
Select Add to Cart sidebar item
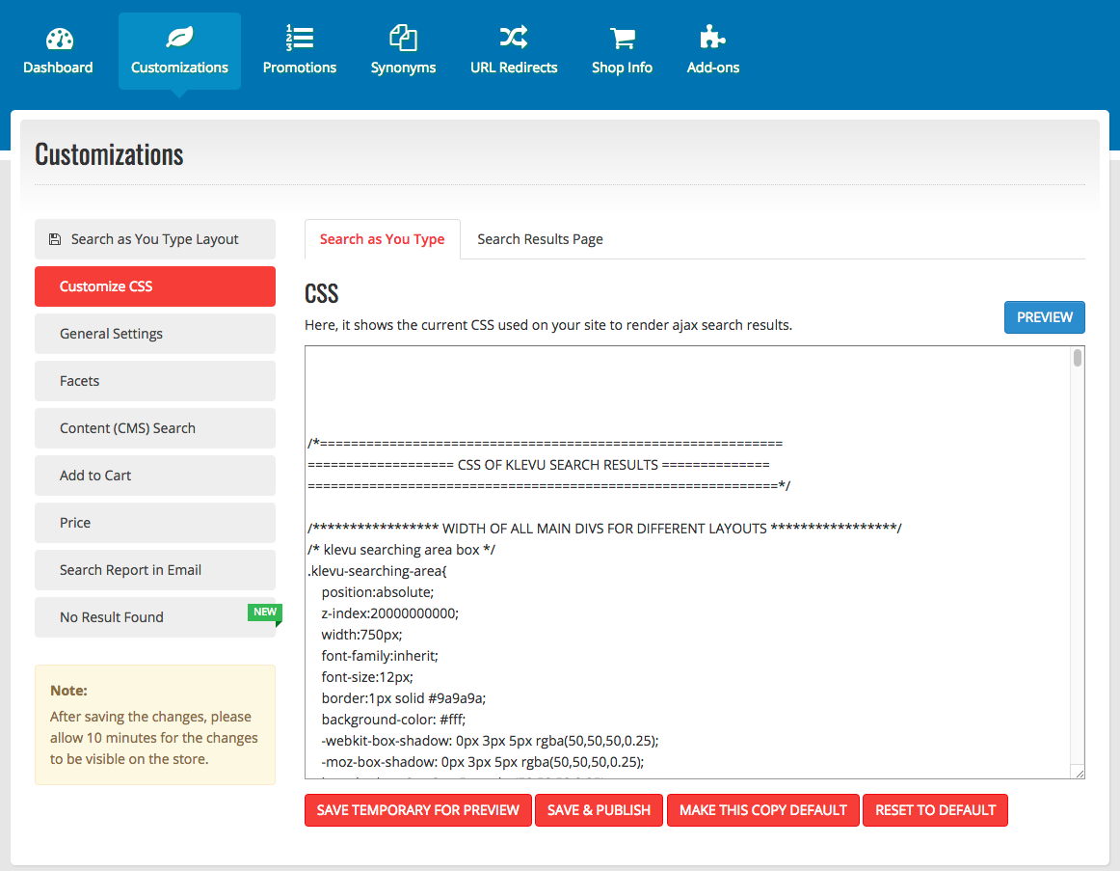tap(154, 476)
